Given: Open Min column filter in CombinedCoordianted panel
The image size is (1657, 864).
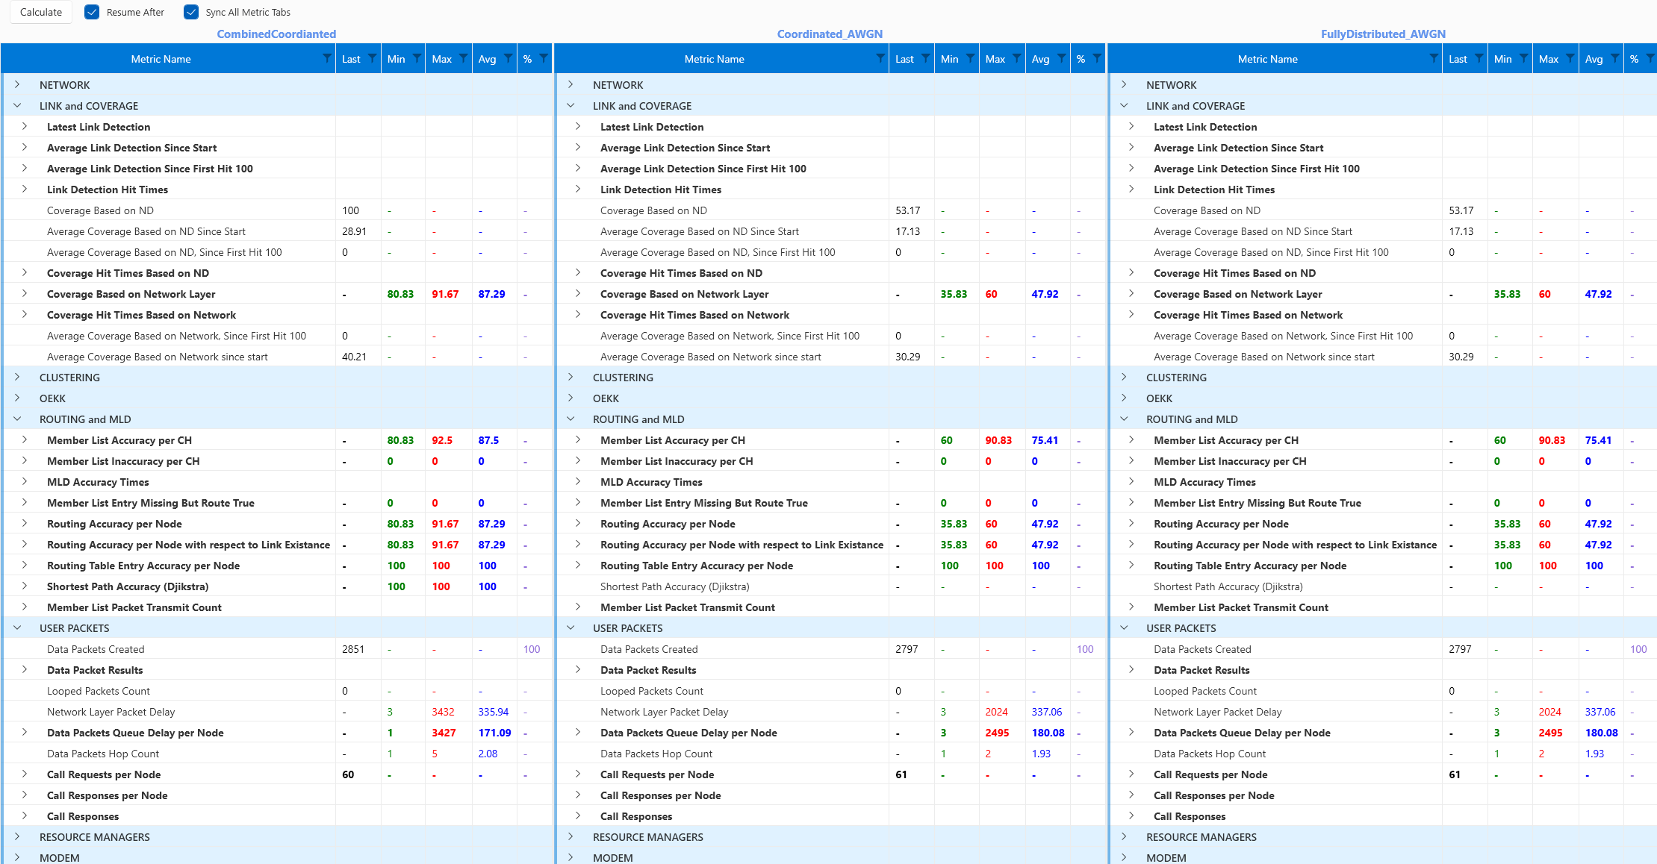Looking at the screenshot, I should point(417,58).
